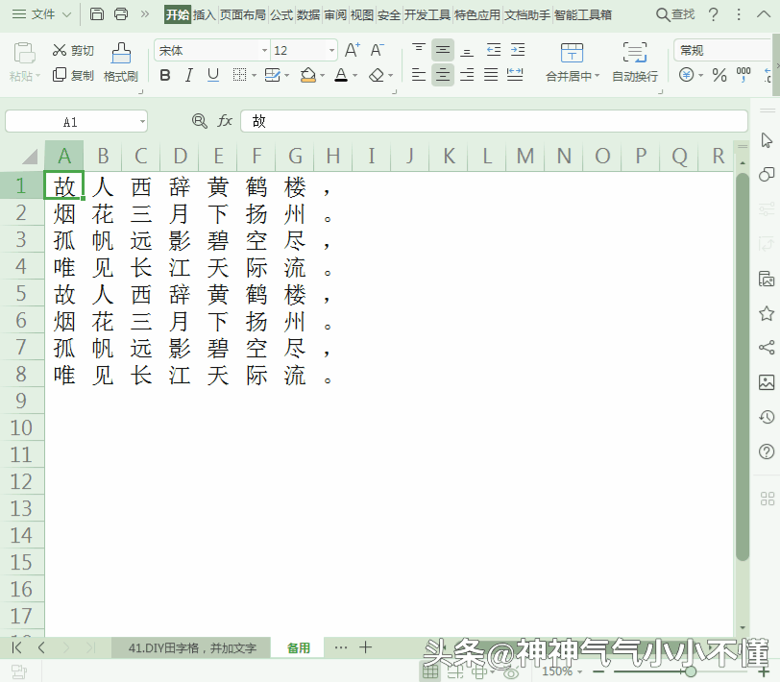Click the decrease indent icon
Screen dimensions: 780x682
(x=494, y=50)
